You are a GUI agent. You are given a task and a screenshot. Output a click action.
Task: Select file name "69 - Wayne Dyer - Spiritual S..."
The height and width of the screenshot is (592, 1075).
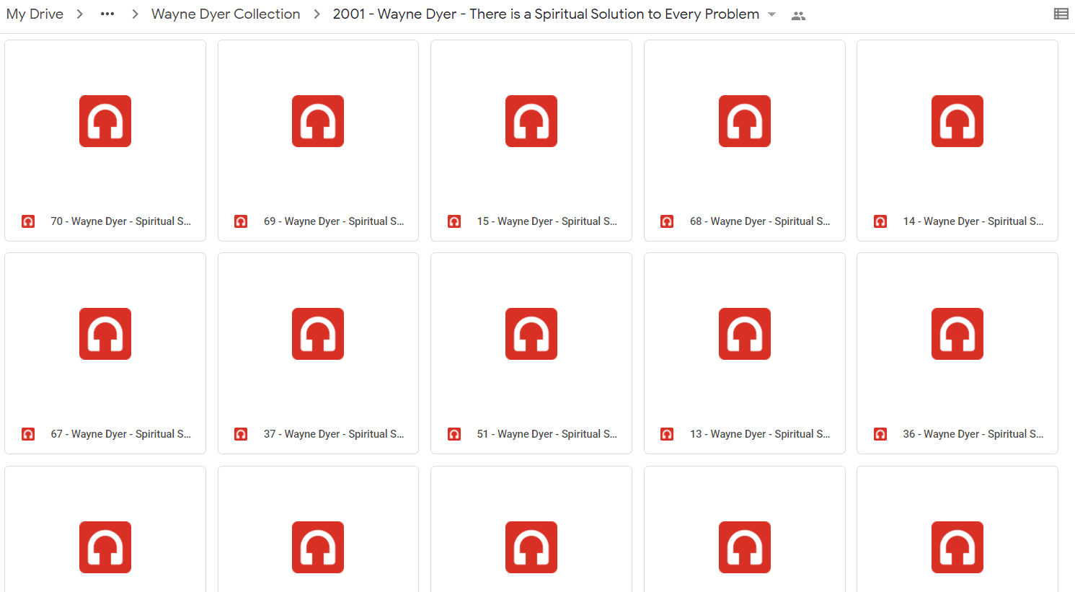point(334,221)
